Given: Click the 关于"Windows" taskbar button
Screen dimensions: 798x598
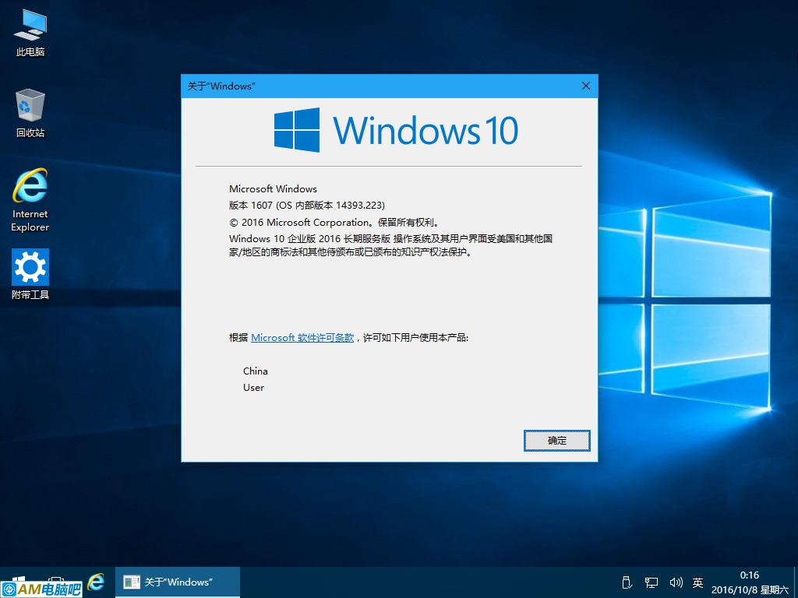Looking at the screenshot, I should (x=177, y=582).
